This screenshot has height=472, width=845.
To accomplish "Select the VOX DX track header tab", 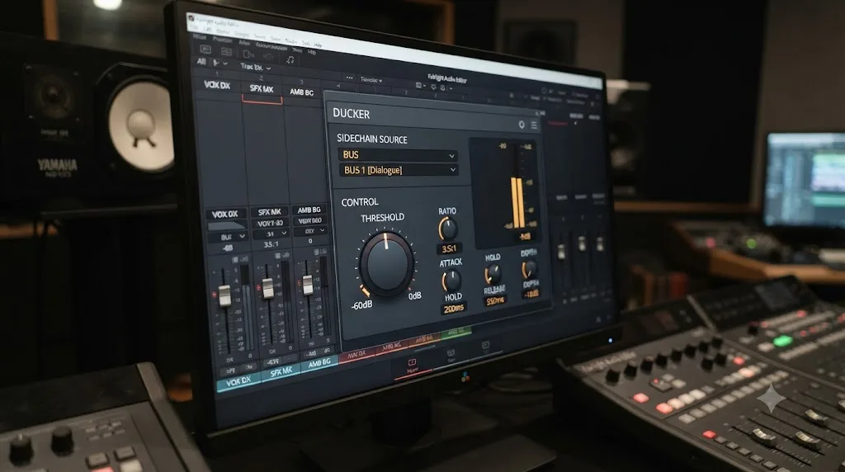I will 217,85.
